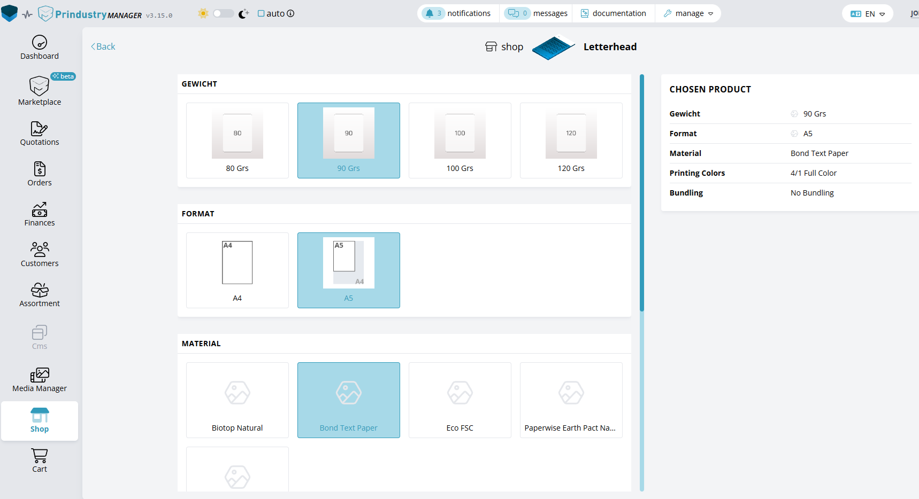This screenshot has width=919, height=499.
Task: Open the Assortment section
Action: (x=40, y=295)
